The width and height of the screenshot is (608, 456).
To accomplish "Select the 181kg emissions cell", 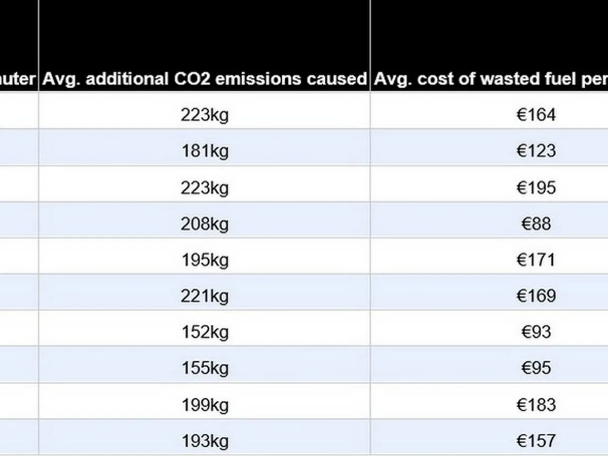I will click(205, 151).
